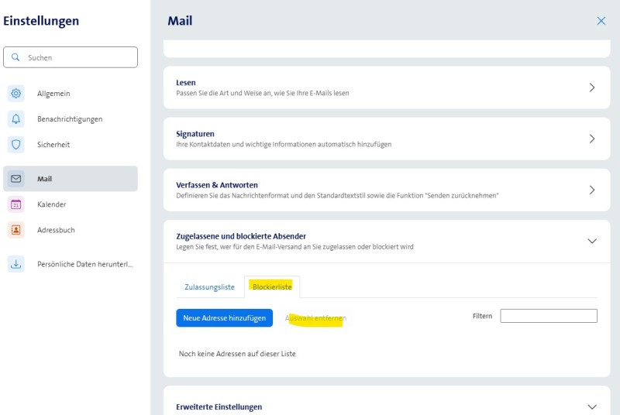Click the download icon for Persönliche Daten
This screenshot has height=415, width=620.
(16, 264)
